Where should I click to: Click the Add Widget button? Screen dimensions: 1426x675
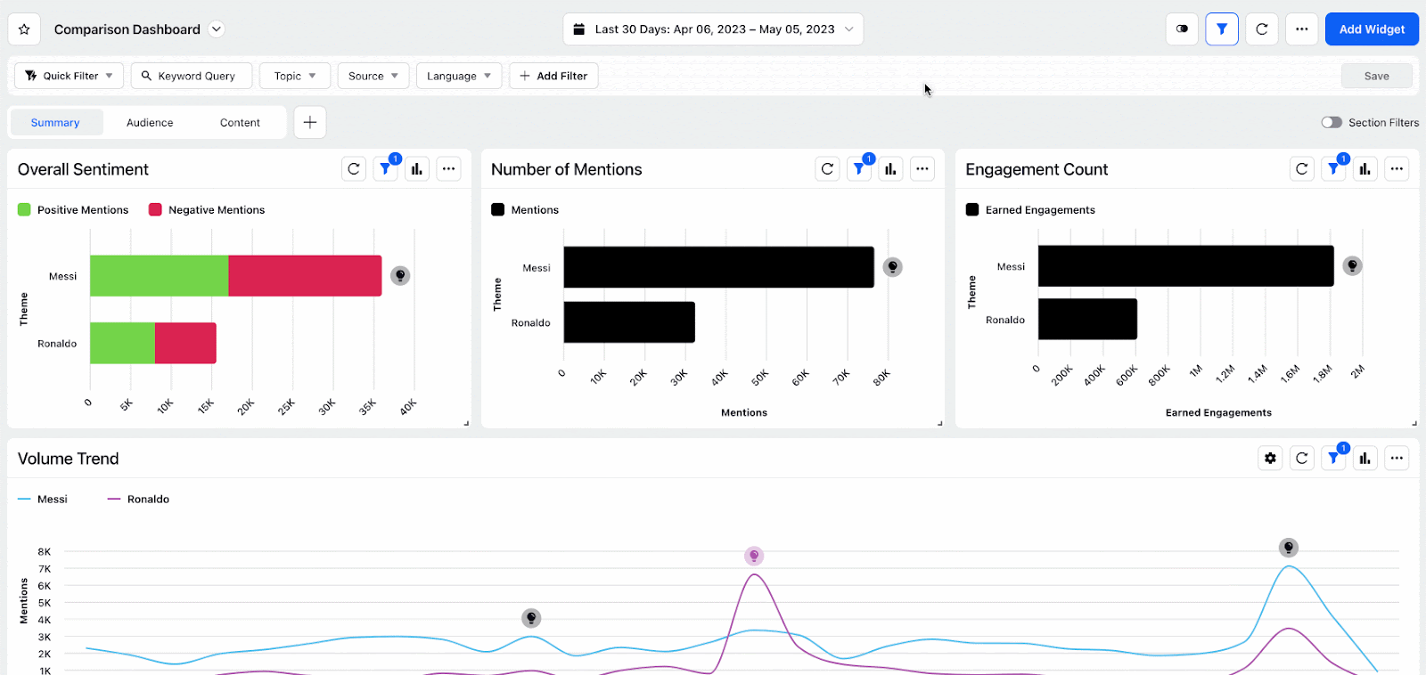[x=1372, y=29]
